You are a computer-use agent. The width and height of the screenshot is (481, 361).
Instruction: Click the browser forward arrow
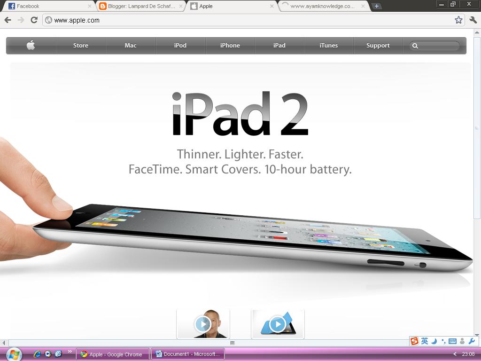click(x=21, y=20)
